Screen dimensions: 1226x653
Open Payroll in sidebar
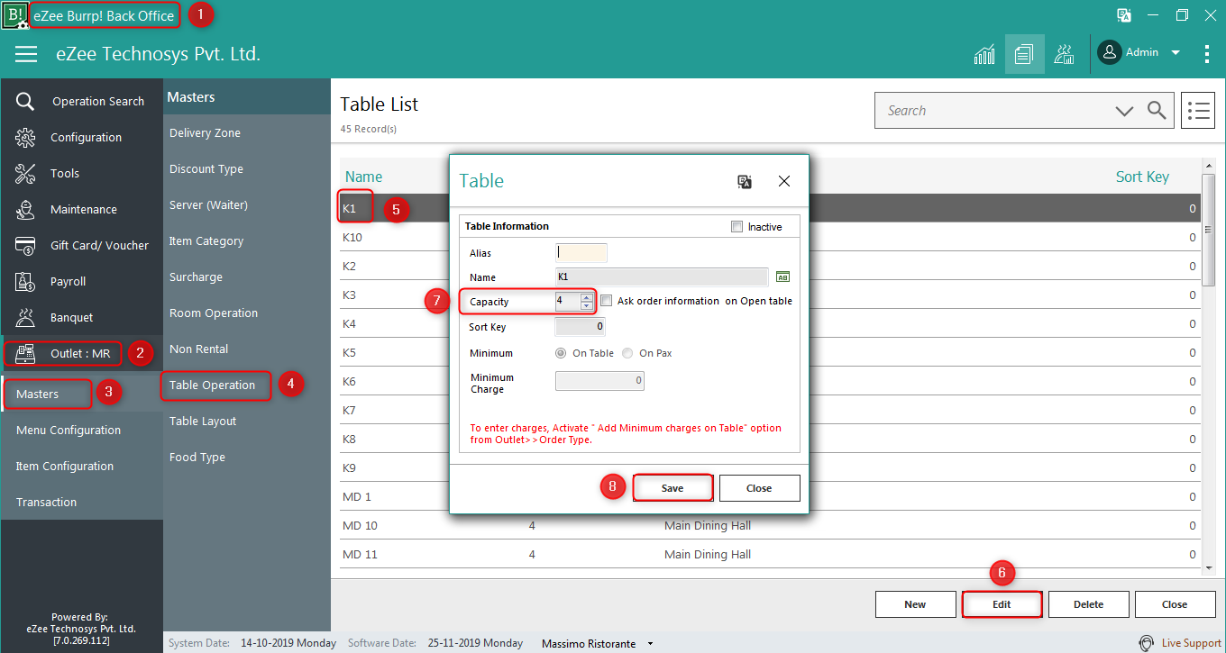point(82,281)
